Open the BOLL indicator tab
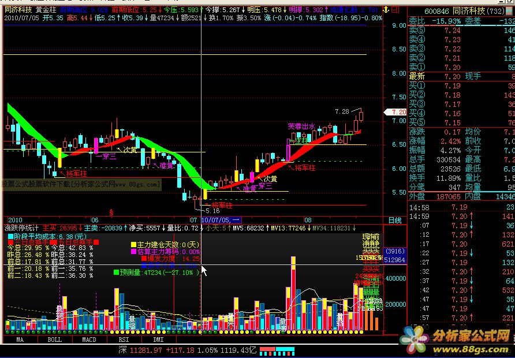Viewport: 515px width, 358px height. click(54, 340)
